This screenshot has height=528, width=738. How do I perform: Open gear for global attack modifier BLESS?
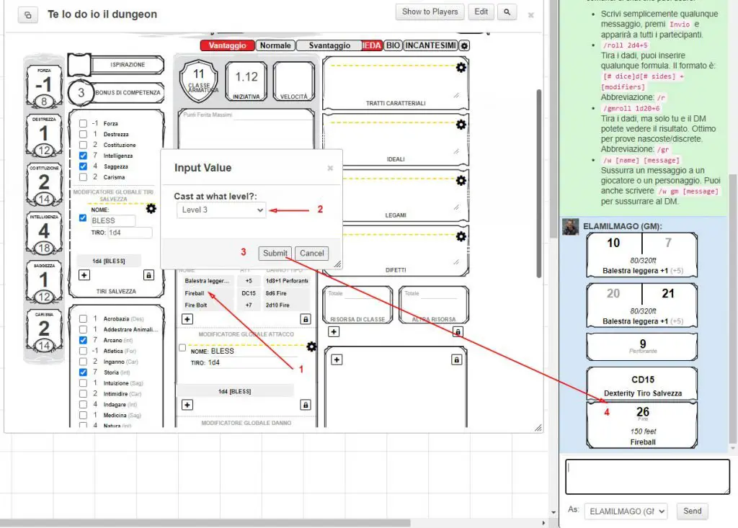tap(311, 346)
